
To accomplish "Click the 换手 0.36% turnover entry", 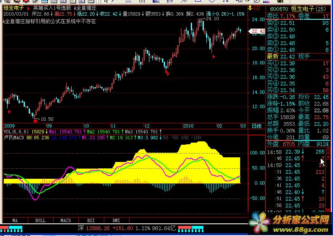I will pyautogui.click(x=281, y=130).
